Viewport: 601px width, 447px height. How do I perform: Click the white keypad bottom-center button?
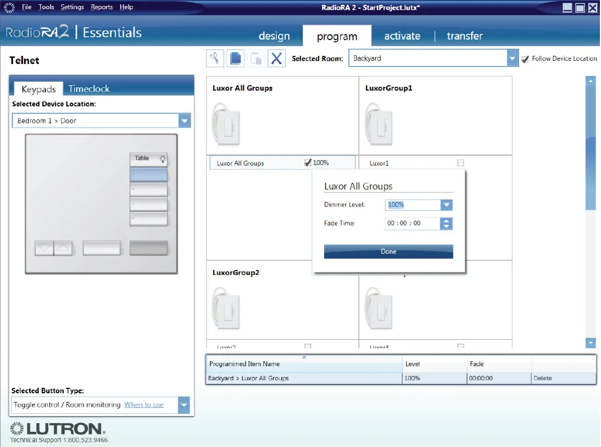pos(102,248)
